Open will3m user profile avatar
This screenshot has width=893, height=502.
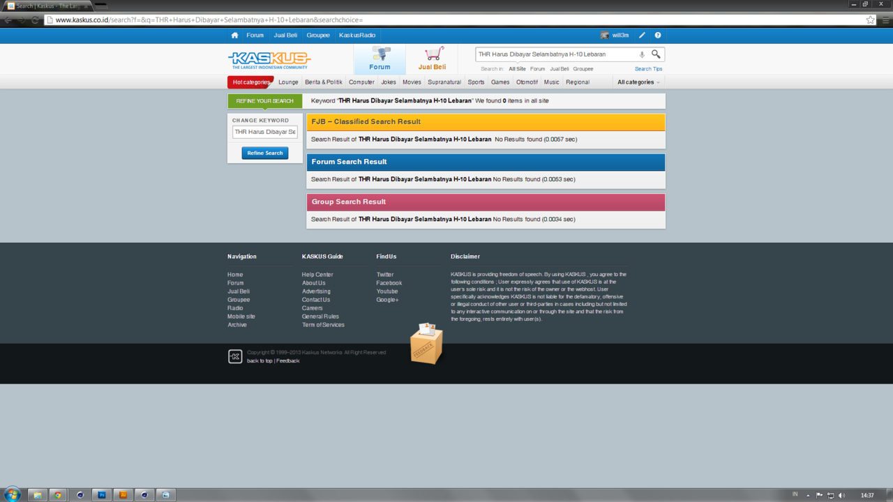(x=605, y=35)
